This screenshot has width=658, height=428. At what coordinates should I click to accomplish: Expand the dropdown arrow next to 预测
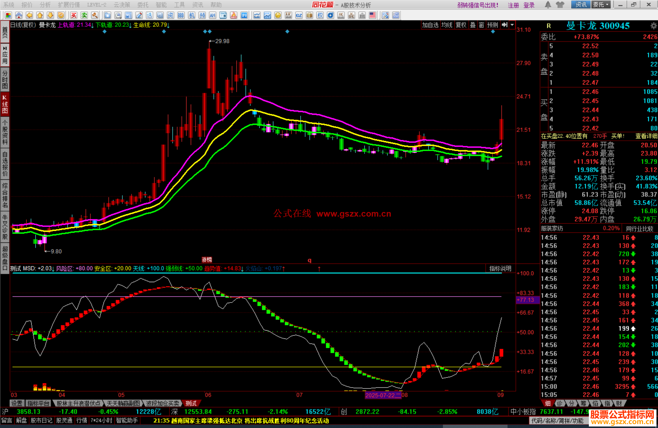pyautogui.click(x=512, y=25)
